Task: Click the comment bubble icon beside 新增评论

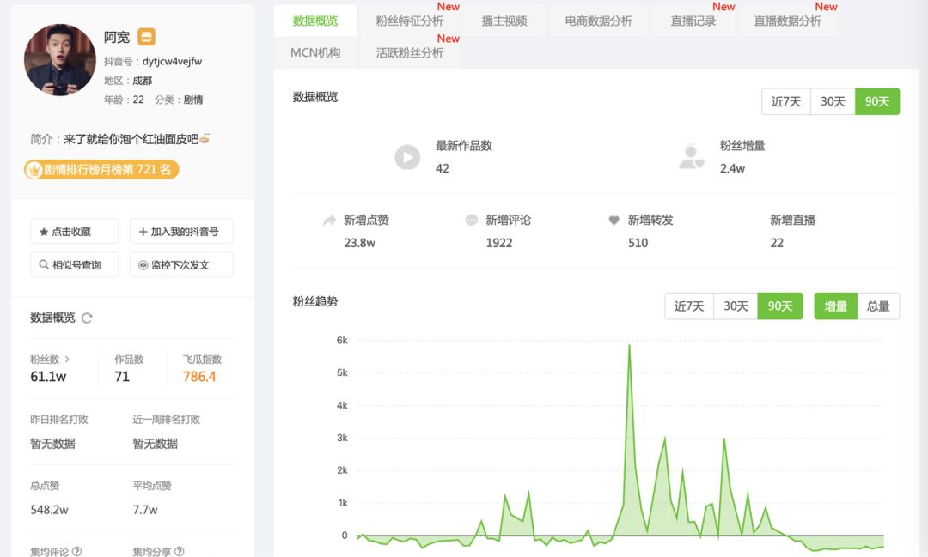Action: tap(472, 221)
